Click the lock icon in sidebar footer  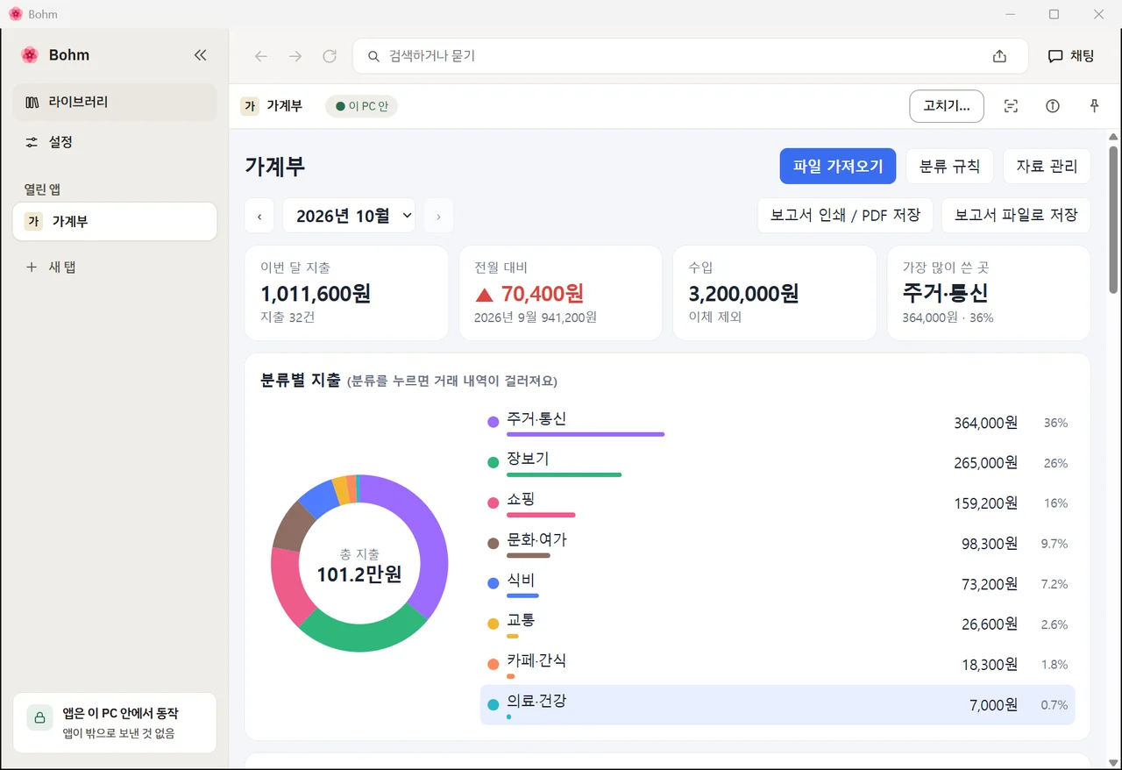point(40,717)
